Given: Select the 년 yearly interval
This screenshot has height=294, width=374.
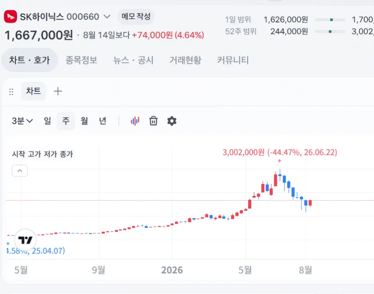Looking at the screenshot, I should coord(103,121).
